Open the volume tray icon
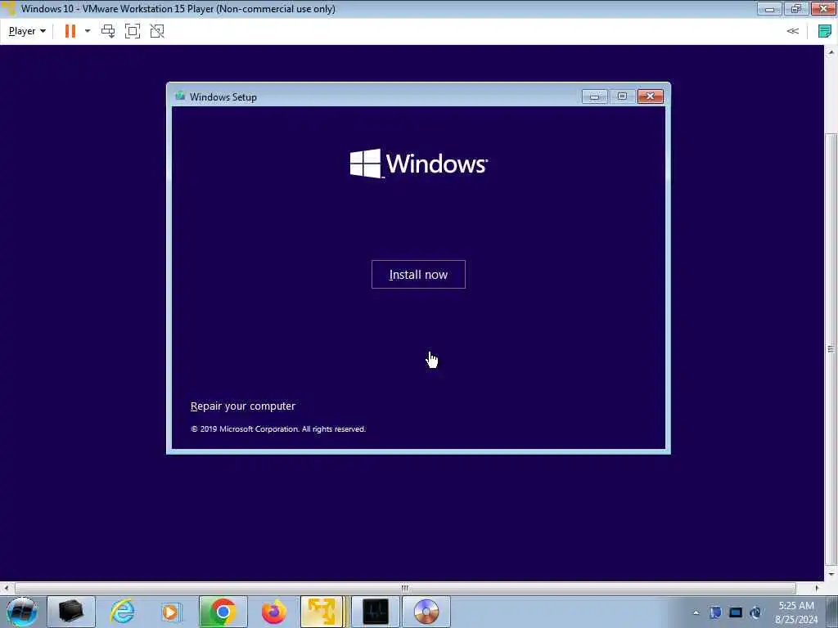The height and width of the screenshot is (628, 838). 755,612
